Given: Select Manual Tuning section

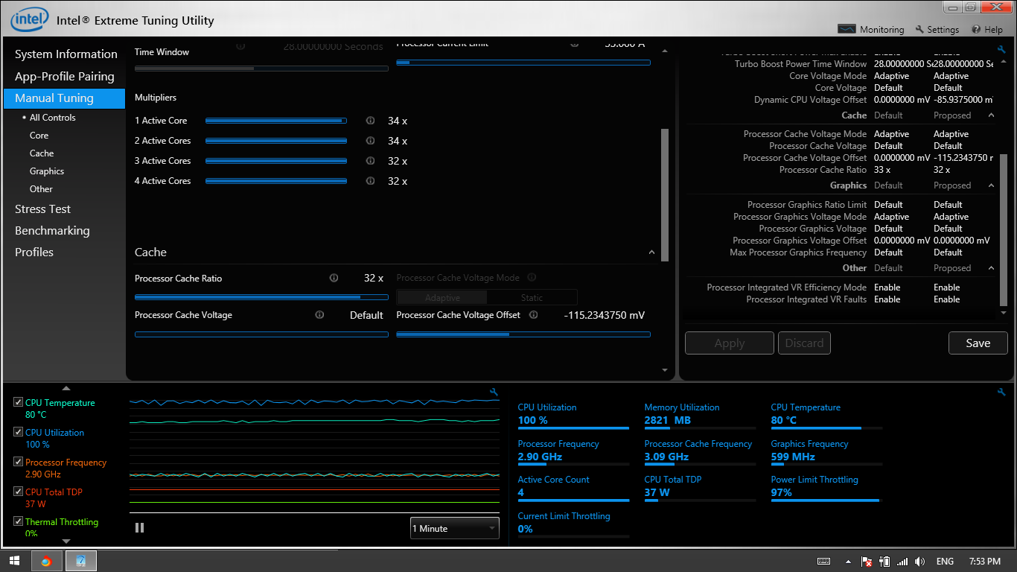Looking at the screenshot, I should coord(65,98).
